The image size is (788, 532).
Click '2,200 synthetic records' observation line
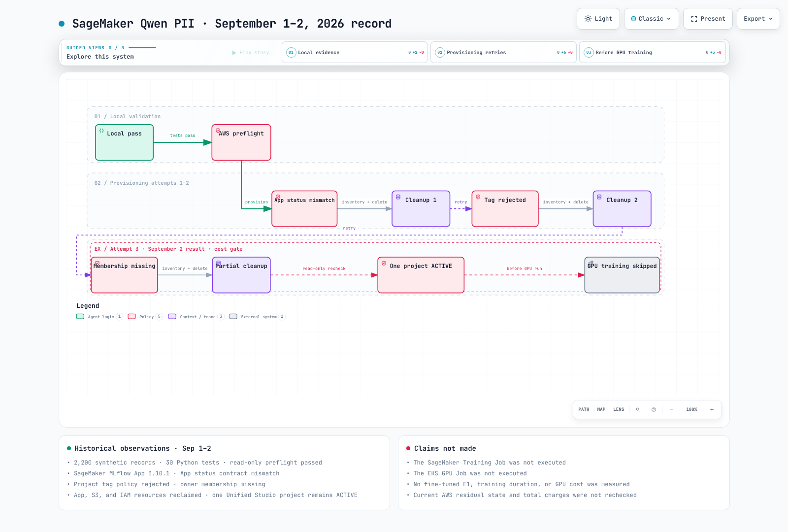pyautogui.click(x=198, y=463)
